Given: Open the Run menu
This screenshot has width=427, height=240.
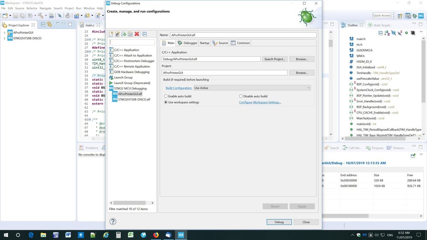Looking at the screenshot, I should click(78, 8).
